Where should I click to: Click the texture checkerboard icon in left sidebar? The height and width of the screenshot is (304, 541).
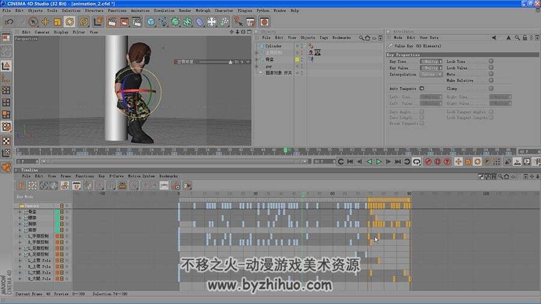click(x=6, y=141)
